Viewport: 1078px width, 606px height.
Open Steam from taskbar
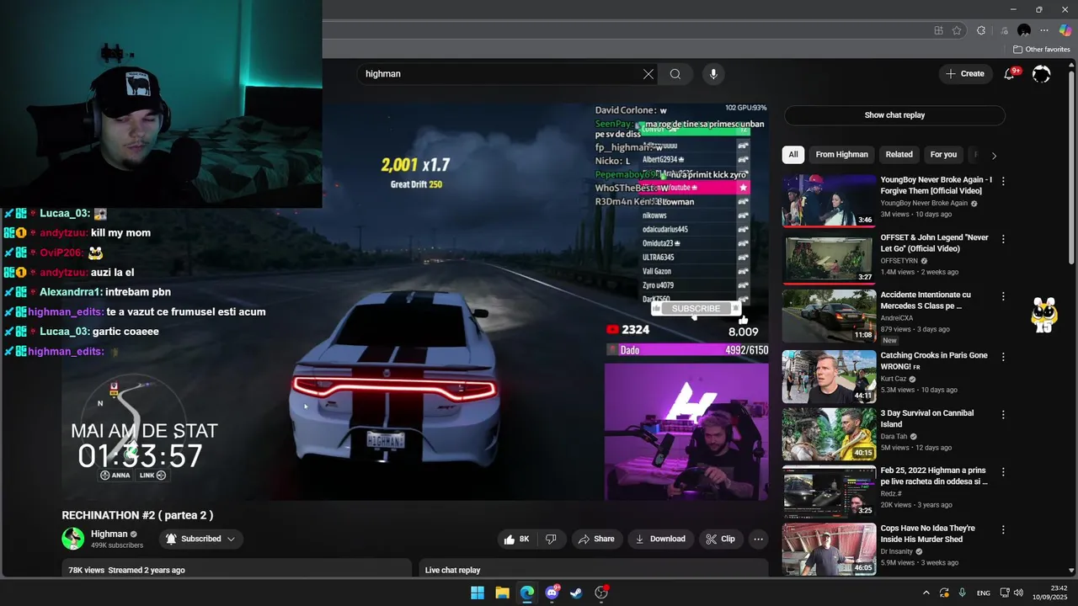[x=576, y=593]
